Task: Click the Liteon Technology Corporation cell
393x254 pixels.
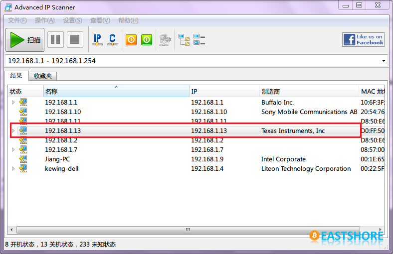Action: (306, 169)
